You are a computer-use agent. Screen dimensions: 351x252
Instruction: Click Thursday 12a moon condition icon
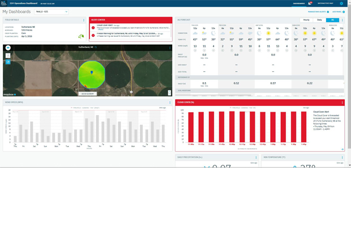coord(213,33)
